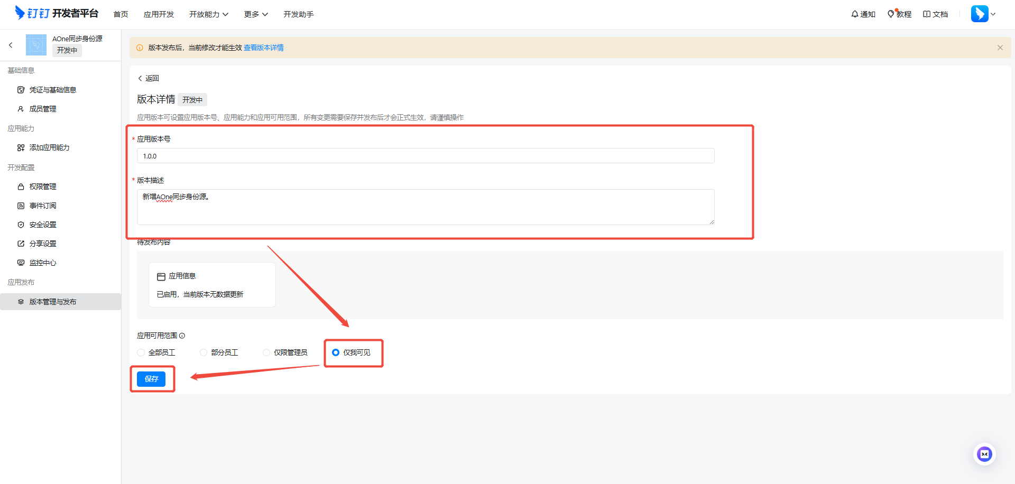Open the docs book icon
This screenshot has width=1015, height=484.
[927, 14]
